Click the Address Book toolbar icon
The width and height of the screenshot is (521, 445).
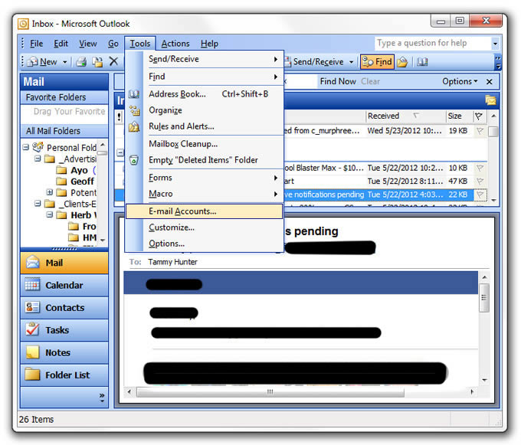422,62
